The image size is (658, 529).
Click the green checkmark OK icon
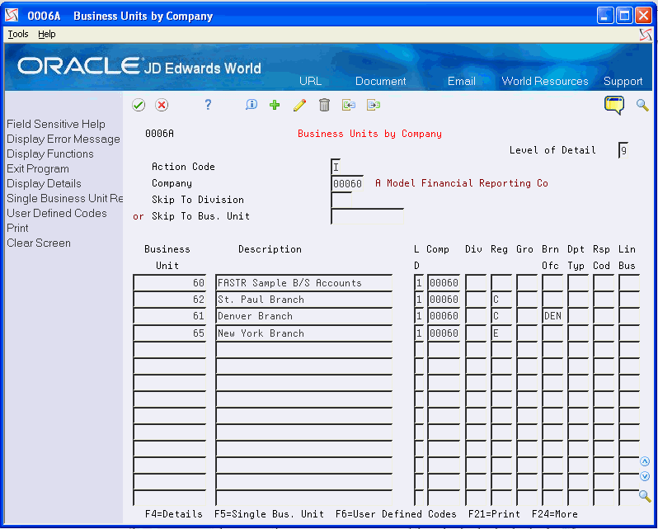(139, 105)
